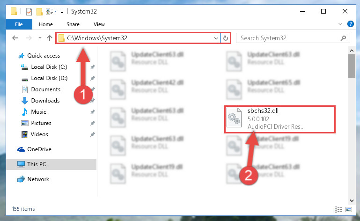Unpin Local Disk (C:) from Quick access
Image resolution: width=360 pixels, height=221 pixels.
click(93, 67)
